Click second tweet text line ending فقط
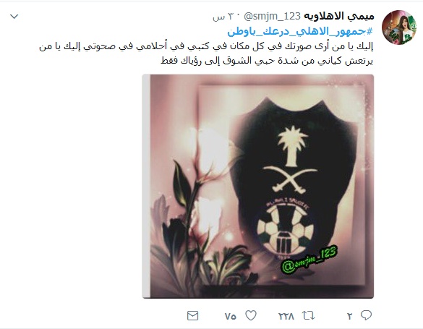This screenshot has width=423, height=329. coord(267,61)
